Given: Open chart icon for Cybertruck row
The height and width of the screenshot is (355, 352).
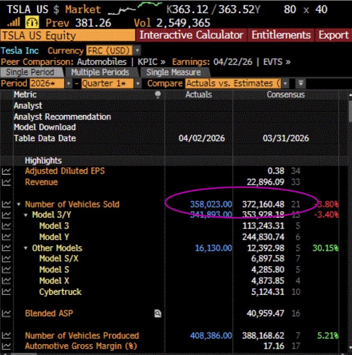Looking at the screenshot, I should click(6, 292).
